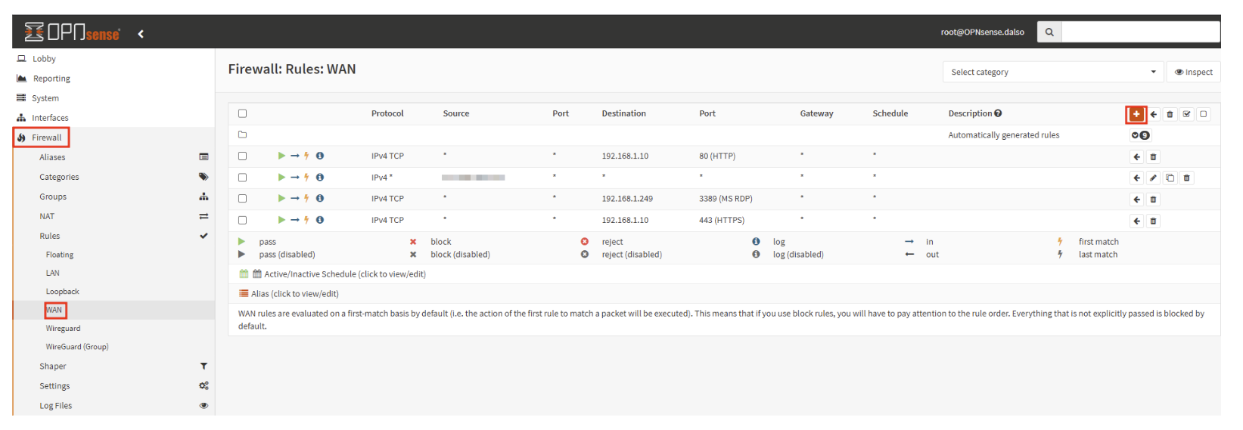The image size is (1243, 430).
Task: Open WireGuard (Group) rules
Action: point(77,346)
